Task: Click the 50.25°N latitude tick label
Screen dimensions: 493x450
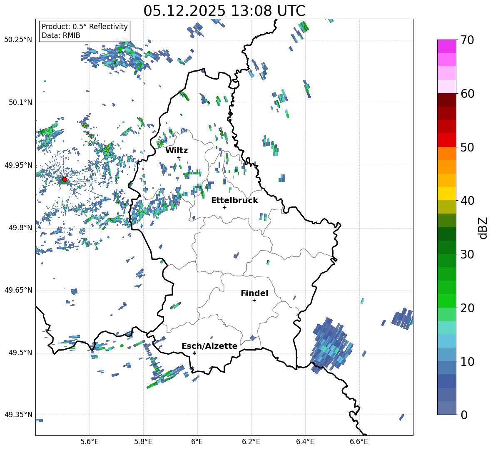Action: click(18, 40)
